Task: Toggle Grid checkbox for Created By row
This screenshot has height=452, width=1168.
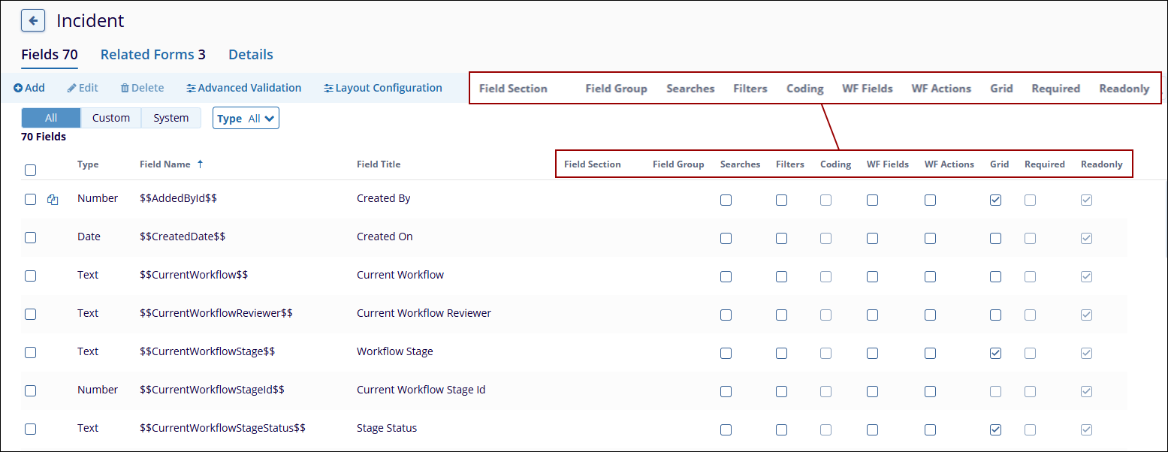Action: (995, 200)
